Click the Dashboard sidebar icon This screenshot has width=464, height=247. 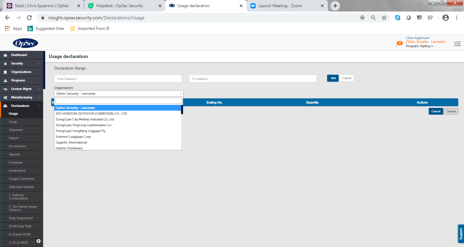pos(5,55)
